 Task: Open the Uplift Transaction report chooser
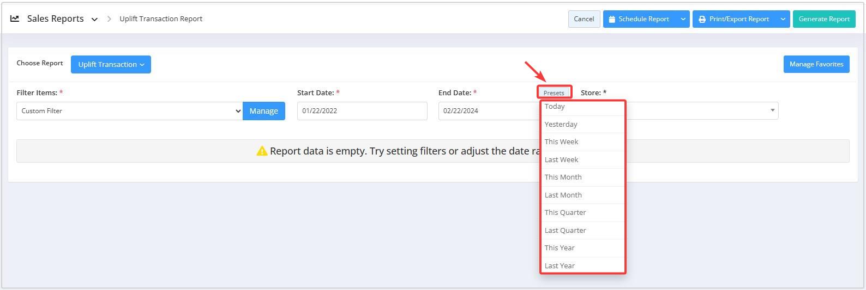[111, 64]
